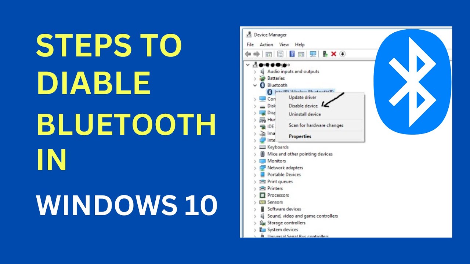This screenshot has width=470, height=264.
Task: Click the monitor scan-for-hardware toolbar icon
Action: click(x=313, y=54)
